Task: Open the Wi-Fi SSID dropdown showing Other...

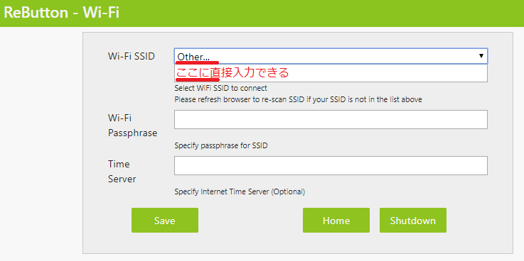Action: pos(331,56)
